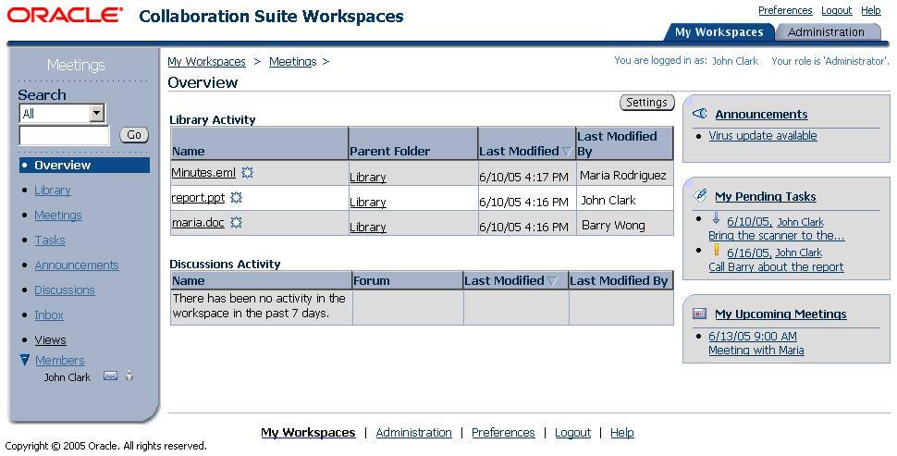Screen dimensions: 897x456
Task: Open Tasks in the sidebar
Action: [50, 240]
